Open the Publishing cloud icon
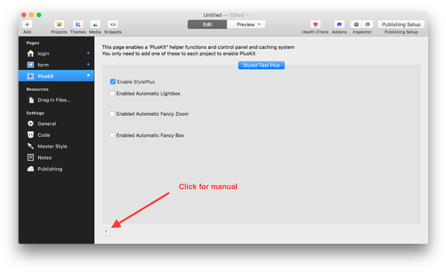The image size is (446, 272). [30, 169]
